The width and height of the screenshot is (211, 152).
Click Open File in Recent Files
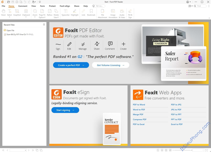pos(9,30)
